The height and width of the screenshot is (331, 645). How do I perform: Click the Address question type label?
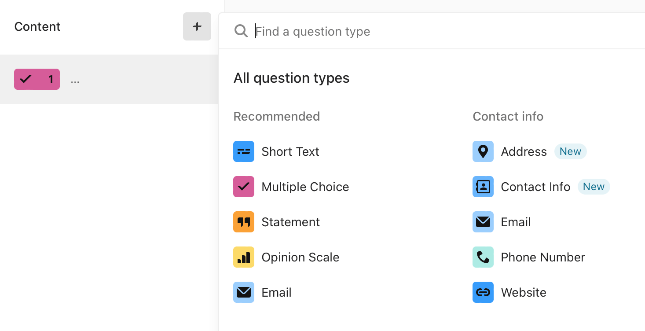point(524,151)
